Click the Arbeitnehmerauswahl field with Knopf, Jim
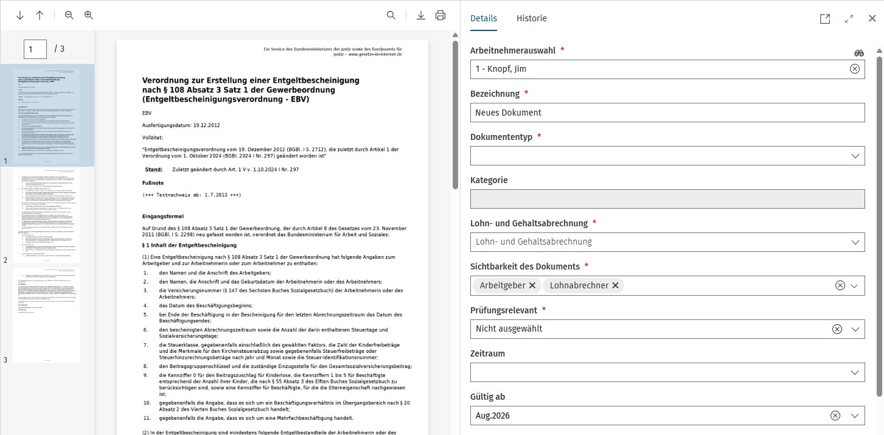Image resolution: width=884 pixels, height=435 pixels. point(667,69)
